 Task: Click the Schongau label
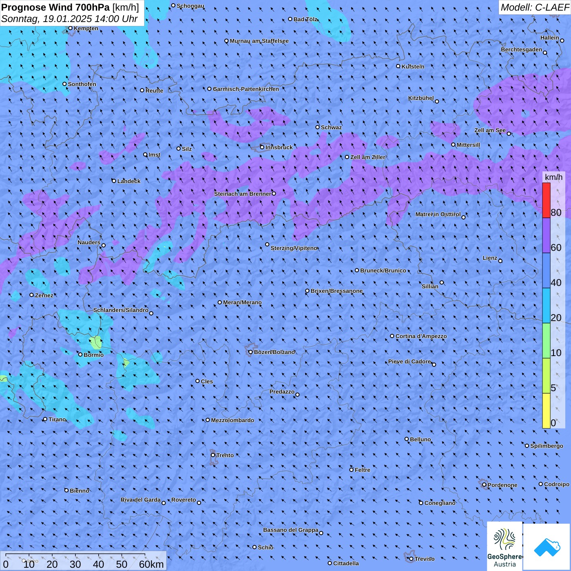pos(190,6)
